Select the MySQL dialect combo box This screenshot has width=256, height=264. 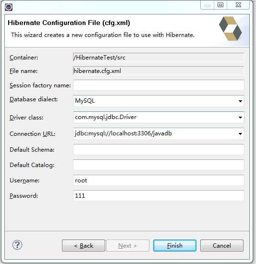point(158,101)
